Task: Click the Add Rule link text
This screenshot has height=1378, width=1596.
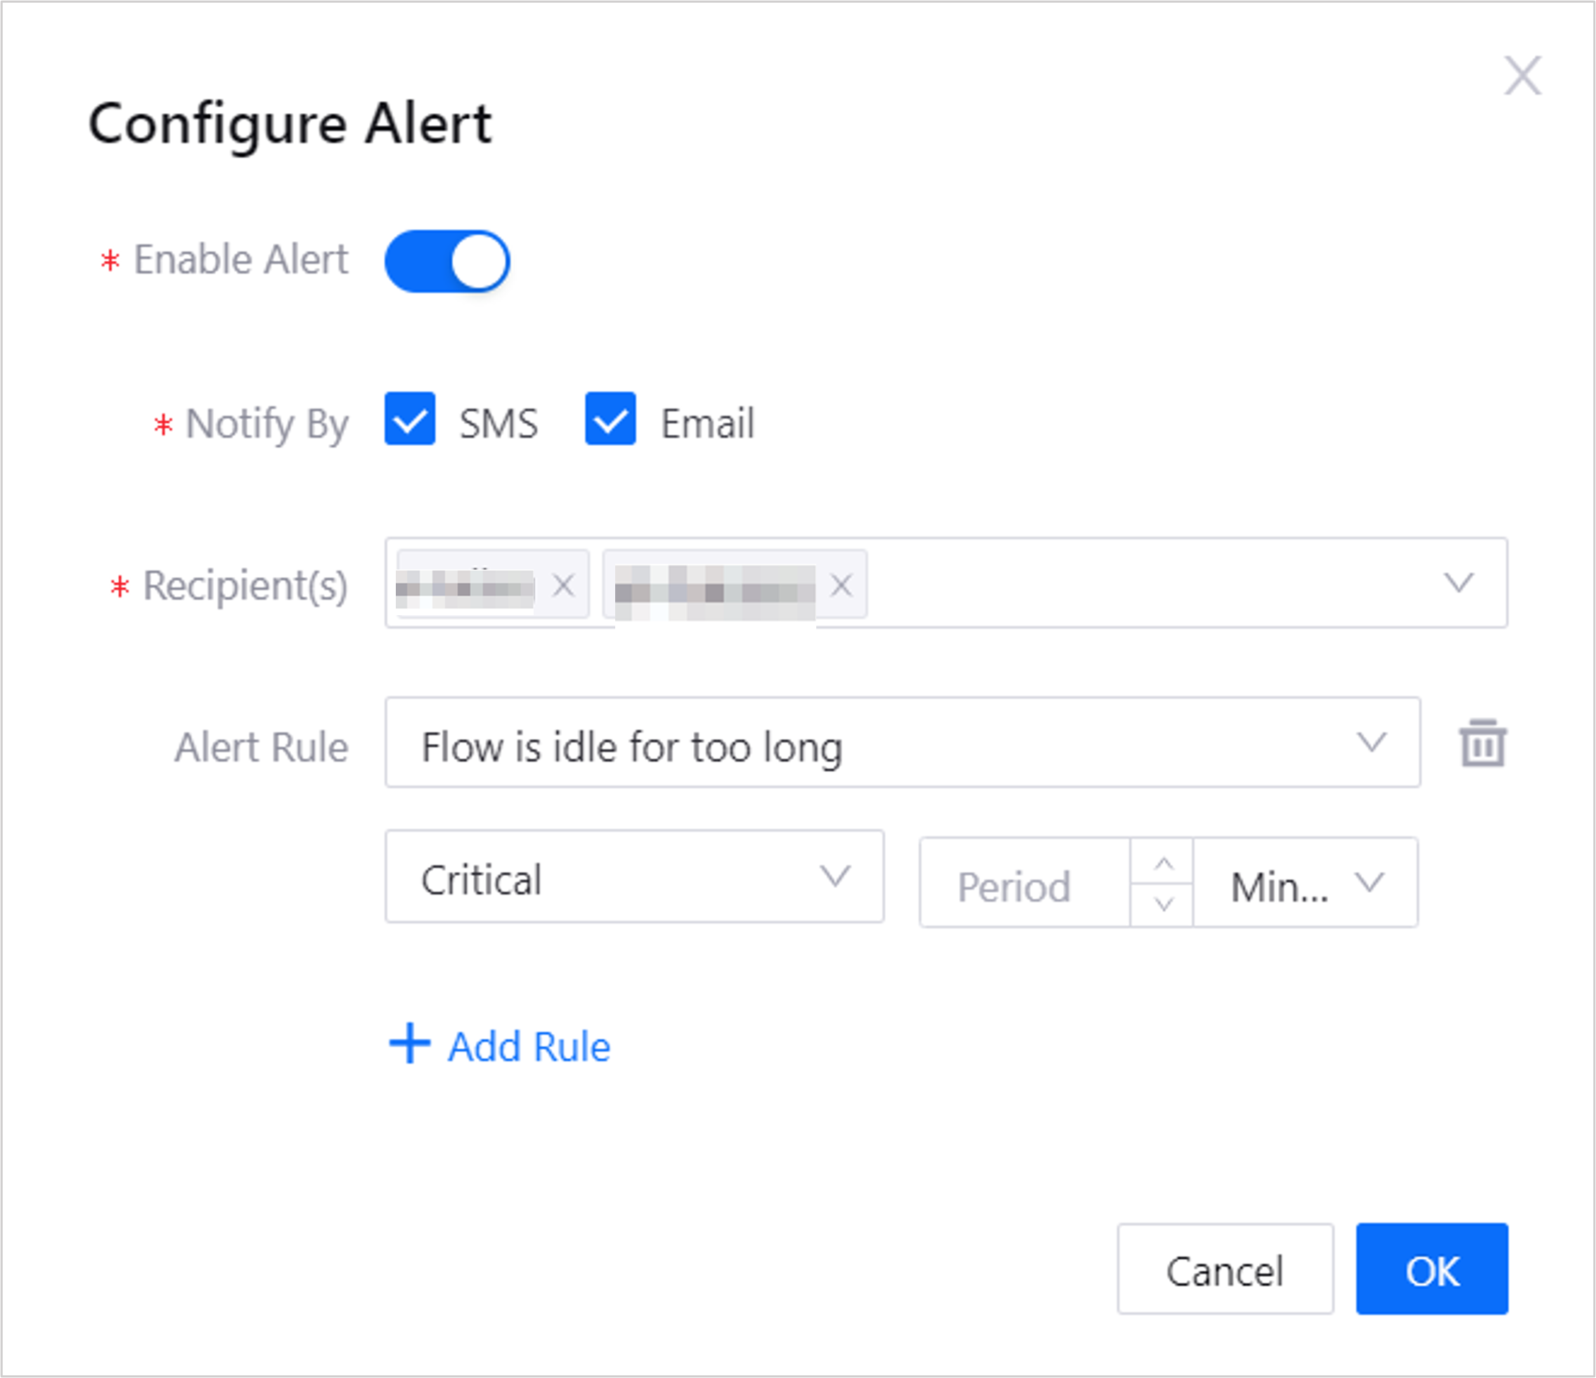Action: 529,1047
